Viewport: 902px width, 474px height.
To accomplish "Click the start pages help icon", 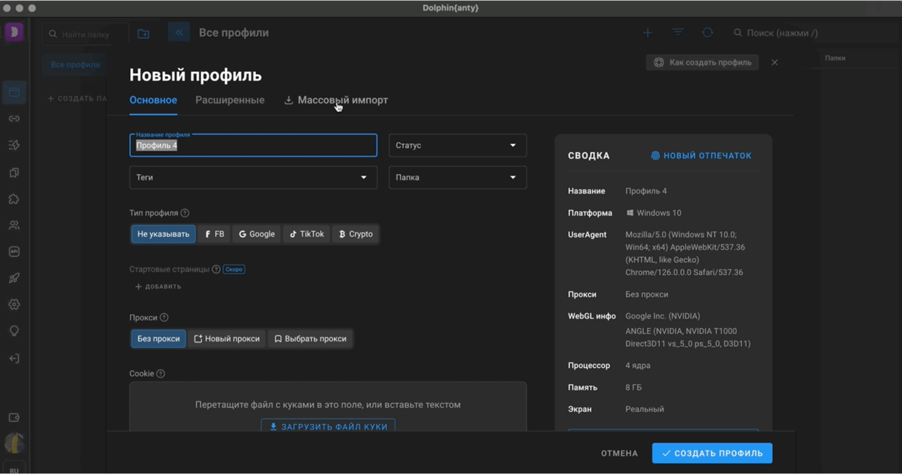I will coord(216,269).
